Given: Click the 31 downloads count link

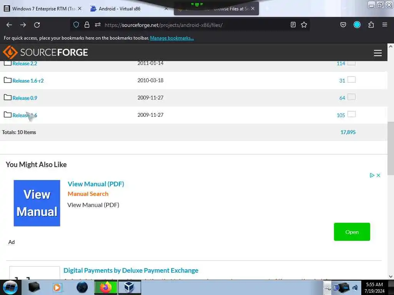Looking at the screenshot, I should pyautogui.click(x=342, y=81).
